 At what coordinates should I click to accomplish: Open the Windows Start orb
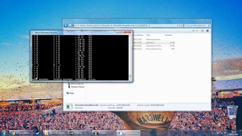point(4,133)
